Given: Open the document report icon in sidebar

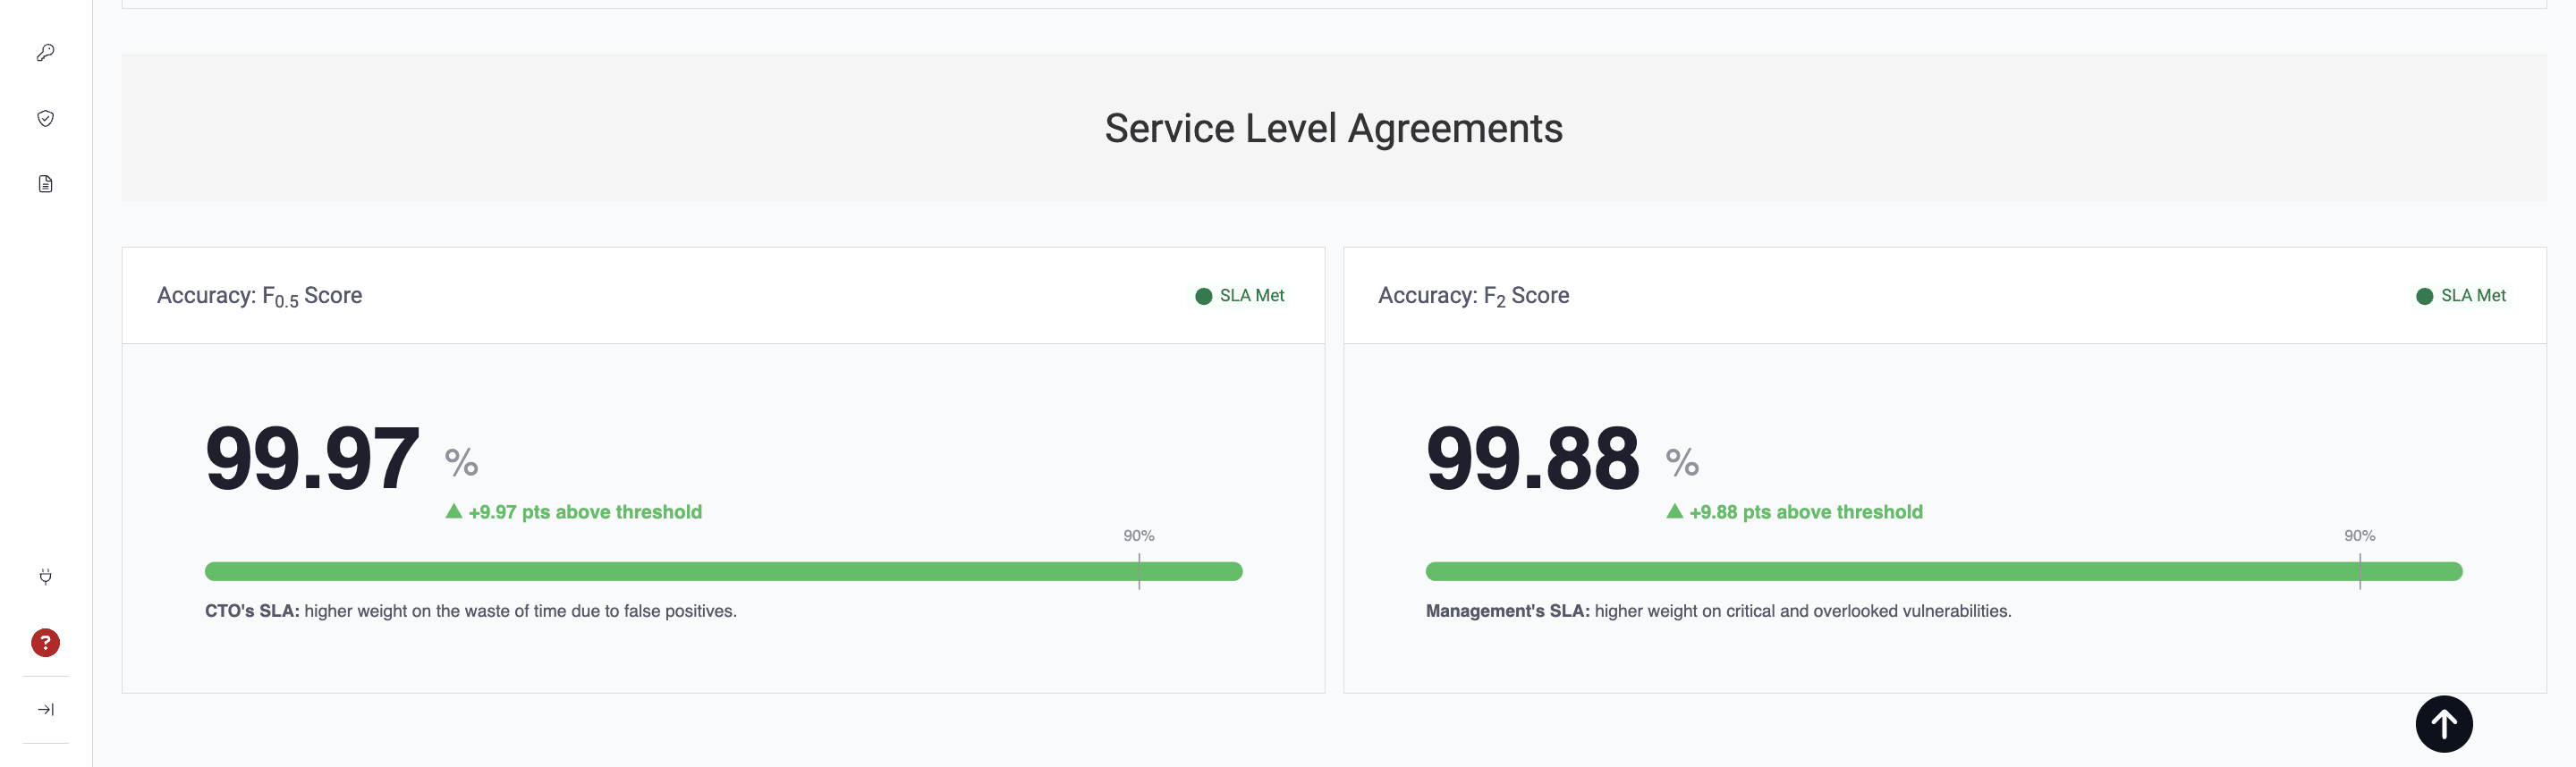Looking at the screenshot, I should [45, 184].
